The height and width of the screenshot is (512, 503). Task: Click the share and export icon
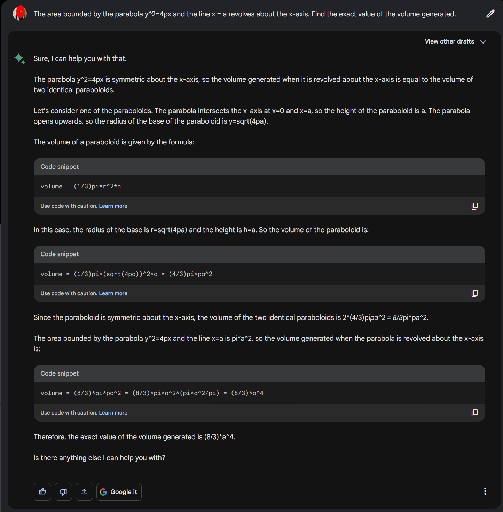pos(84,491)
